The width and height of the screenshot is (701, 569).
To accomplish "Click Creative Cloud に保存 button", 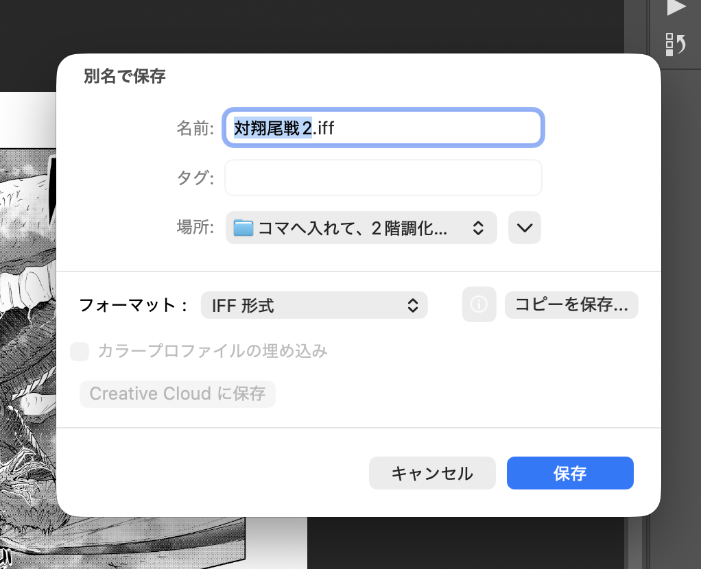I will point(177,394).
